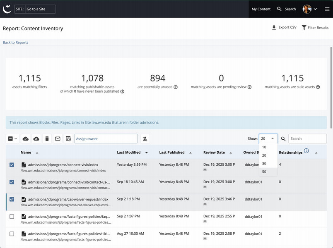Click page icon of cas-waiver-request/index row

24,199
